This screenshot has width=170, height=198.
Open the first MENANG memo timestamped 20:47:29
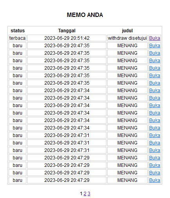click(155, 158)
